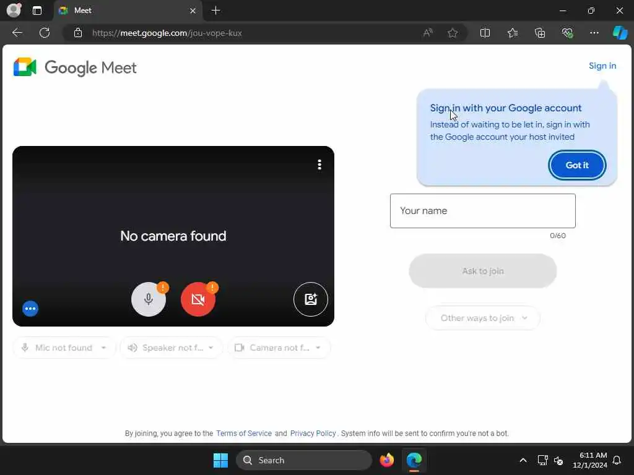Open Browser essentials heart icon
634x475 pixels.
567,33
